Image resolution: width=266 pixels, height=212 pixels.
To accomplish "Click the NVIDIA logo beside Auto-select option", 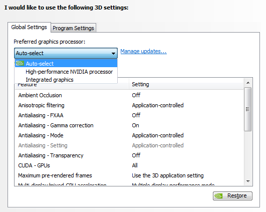I will (20, 63).
